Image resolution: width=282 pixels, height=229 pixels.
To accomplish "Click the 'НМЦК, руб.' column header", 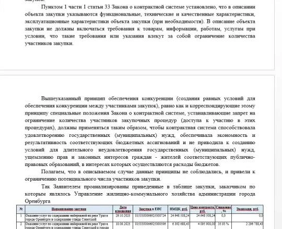I will pos(179,209).
